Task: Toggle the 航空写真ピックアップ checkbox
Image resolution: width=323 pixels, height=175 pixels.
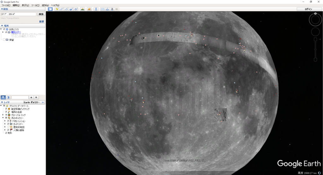Action: click(6, 109)
